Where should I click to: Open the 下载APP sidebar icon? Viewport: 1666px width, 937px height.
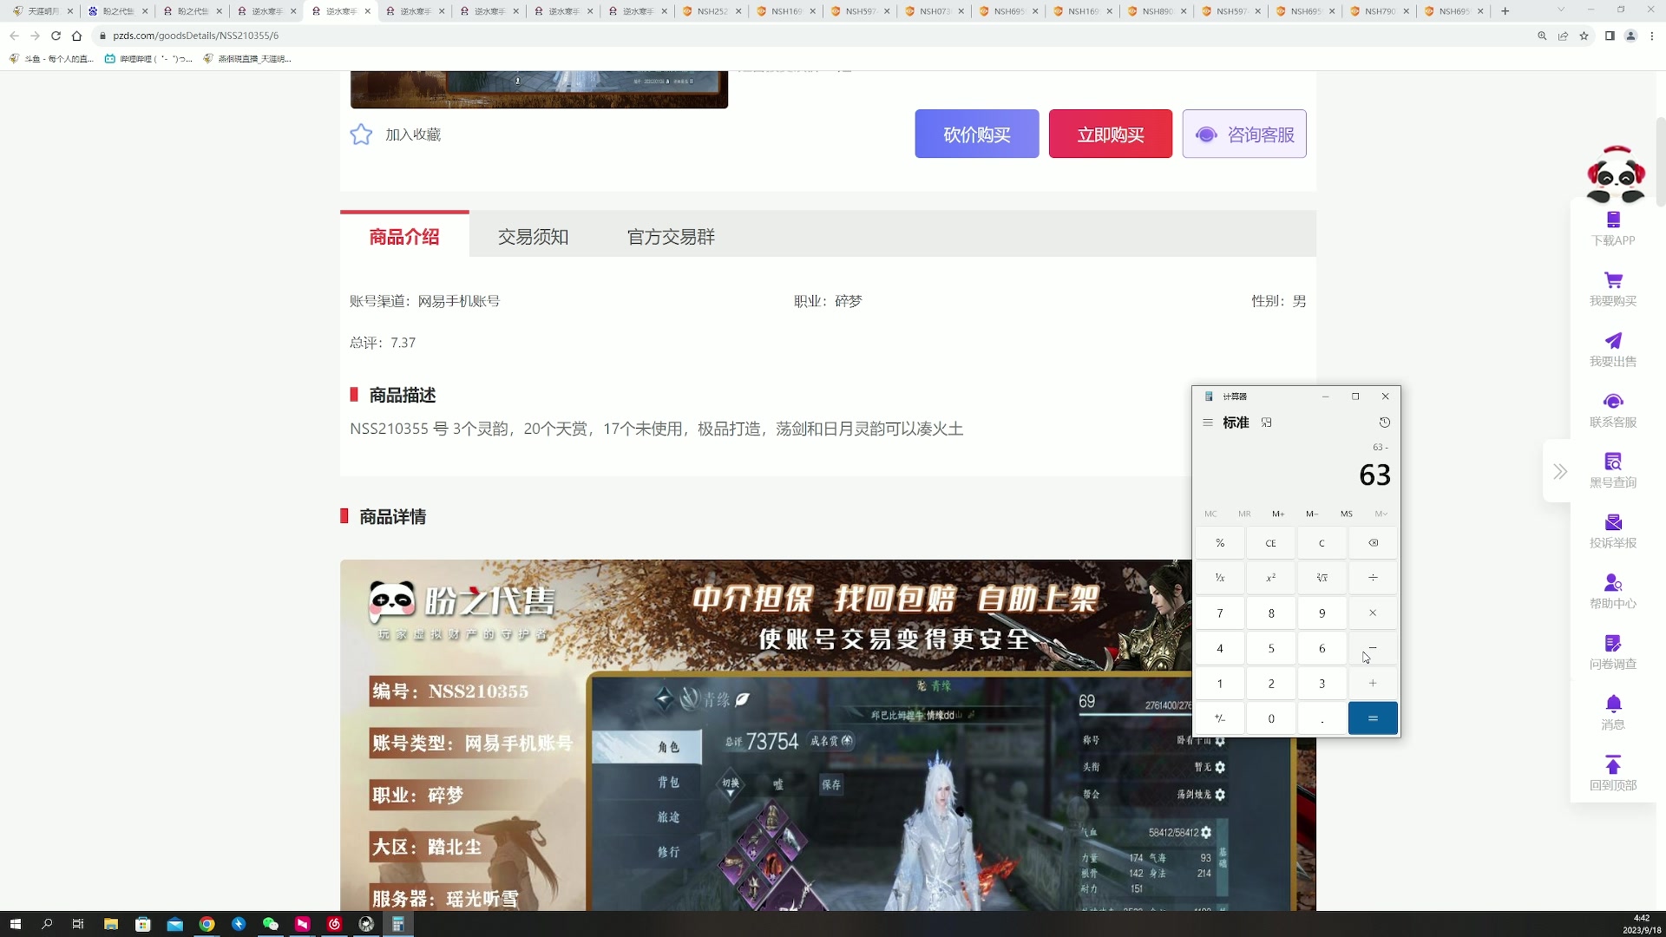(1613, 220)
